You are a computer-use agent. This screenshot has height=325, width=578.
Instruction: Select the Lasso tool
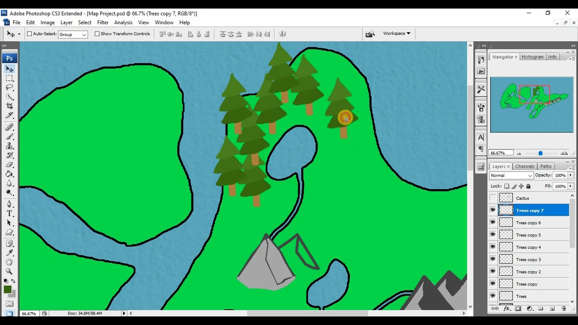[x=9, y=88]
